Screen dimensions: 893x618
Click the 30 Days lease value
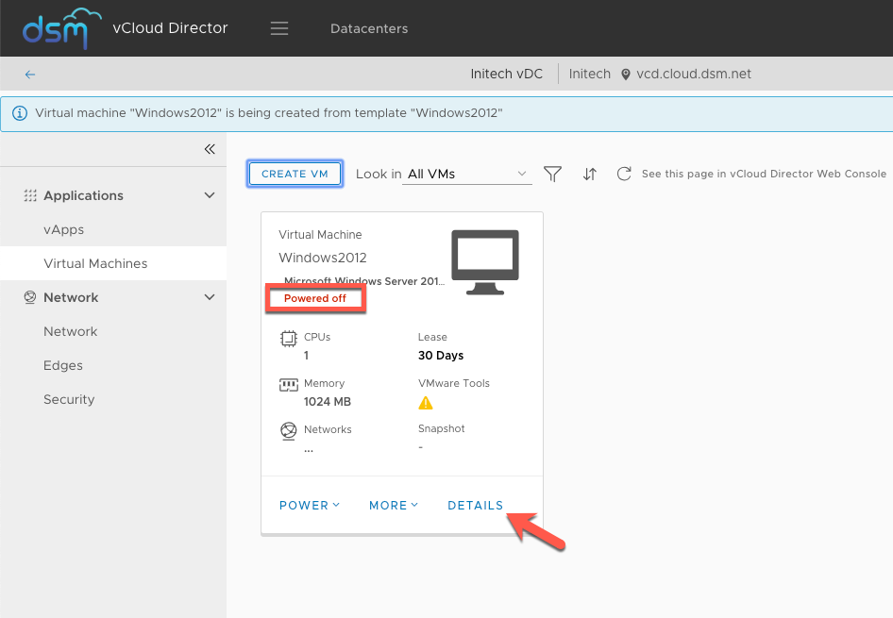pos(441,356)
